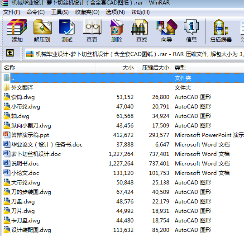The width and height of the screenshot is (244, 236).
Task: Click packed size 18,931 for 刀片.dwg
Action: [x=161, y=211]
